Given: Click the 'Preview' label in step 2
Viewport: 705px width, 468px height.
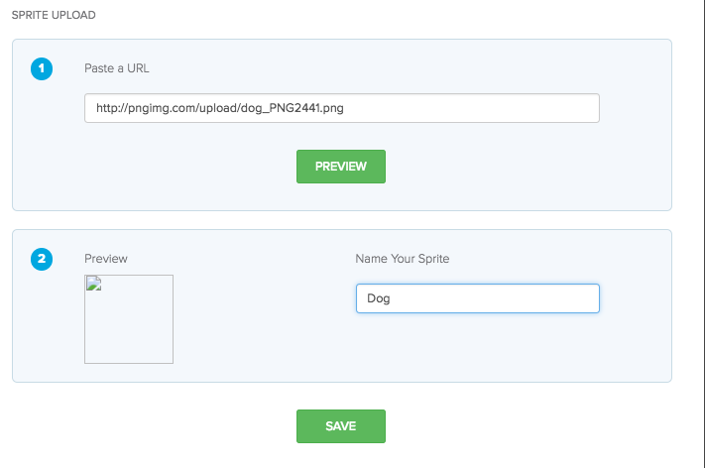Looking at the screenshot, I should (x=106, y=259).
